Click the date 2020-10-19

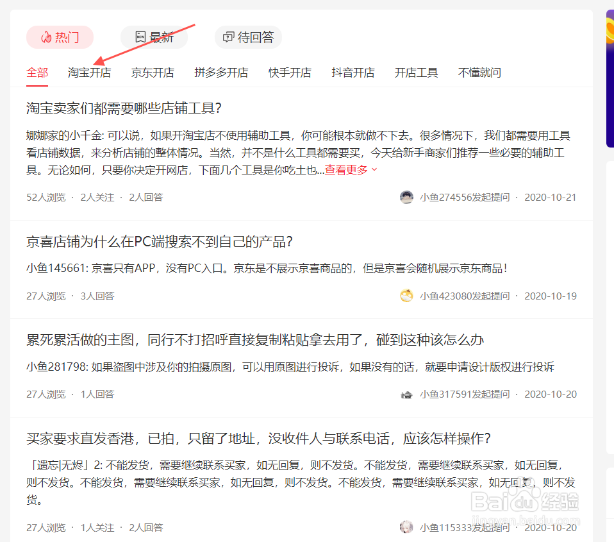(550, 296)
